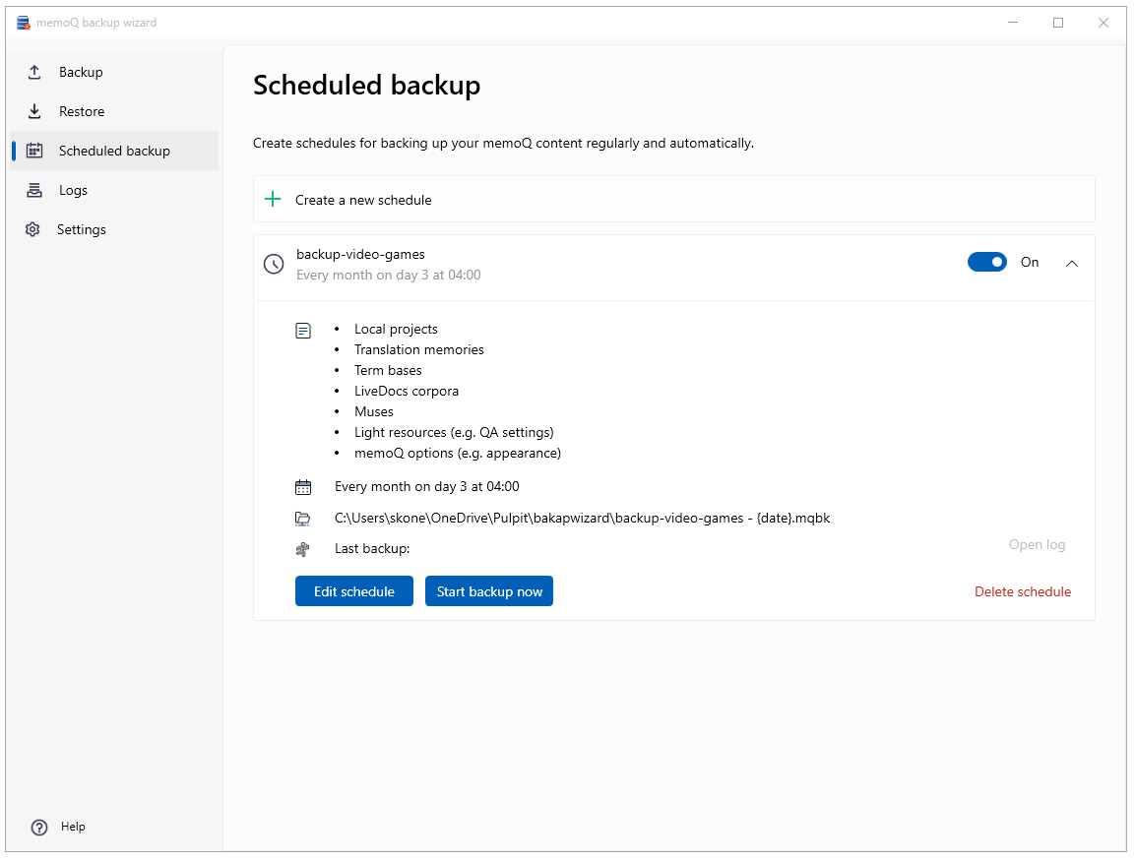The height and width of the screenshot is (863, 1135).
Task: Click the calendar icon beside the monthly schedule
Action: [303, 486]
